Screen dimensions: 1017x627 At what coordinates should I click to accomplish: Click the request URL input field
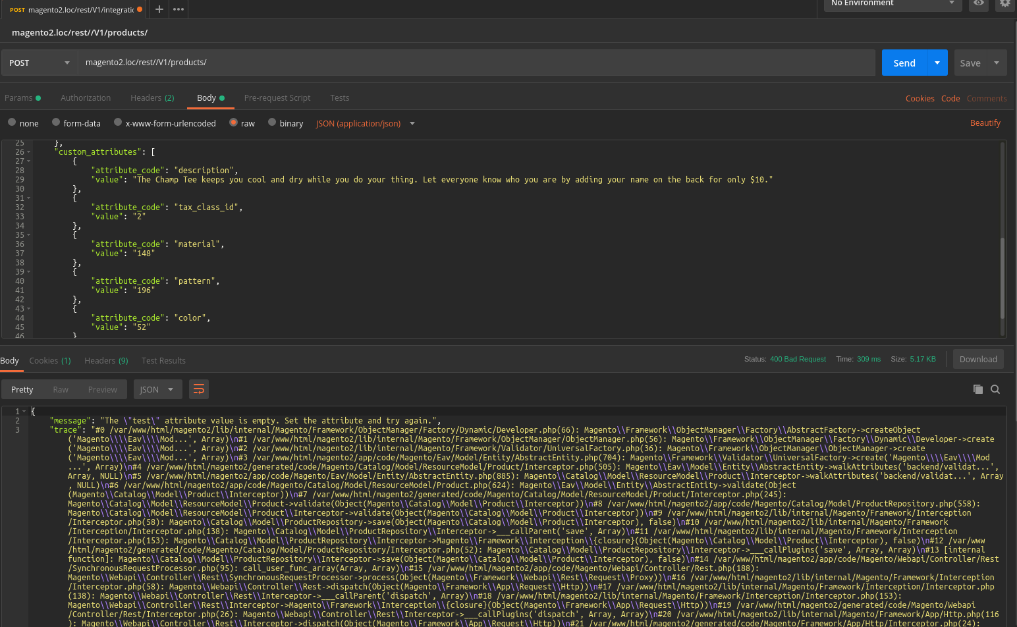(476, 63)
